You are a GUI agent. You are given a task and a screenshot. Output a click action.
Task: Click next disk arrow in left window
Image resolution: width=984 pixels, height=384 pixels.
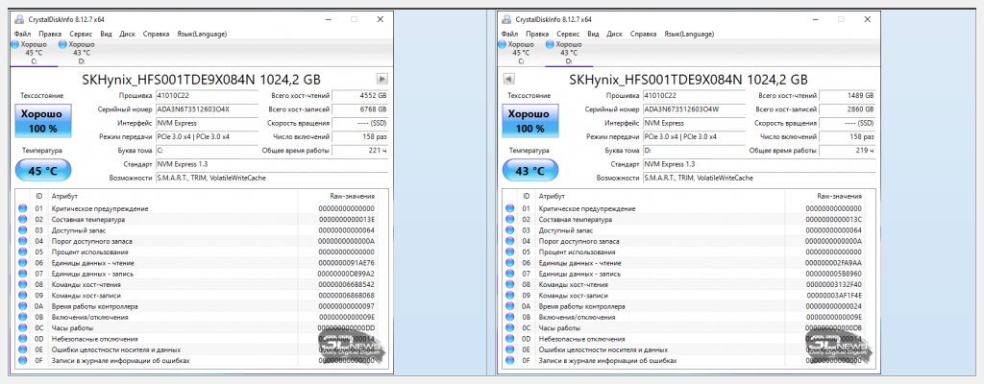(382, 79)
